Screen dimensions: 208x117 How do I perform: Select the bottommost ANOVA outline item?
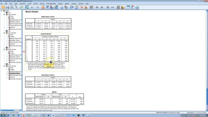[13, 77]
